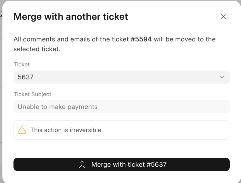Click the yellow warning triangle icon

tap(22, 130)
